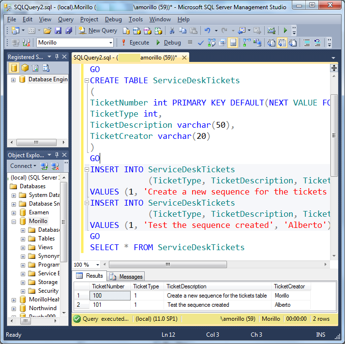
Task: Click the editor vertical scrollbar thumb
Action: click(334, 135)
